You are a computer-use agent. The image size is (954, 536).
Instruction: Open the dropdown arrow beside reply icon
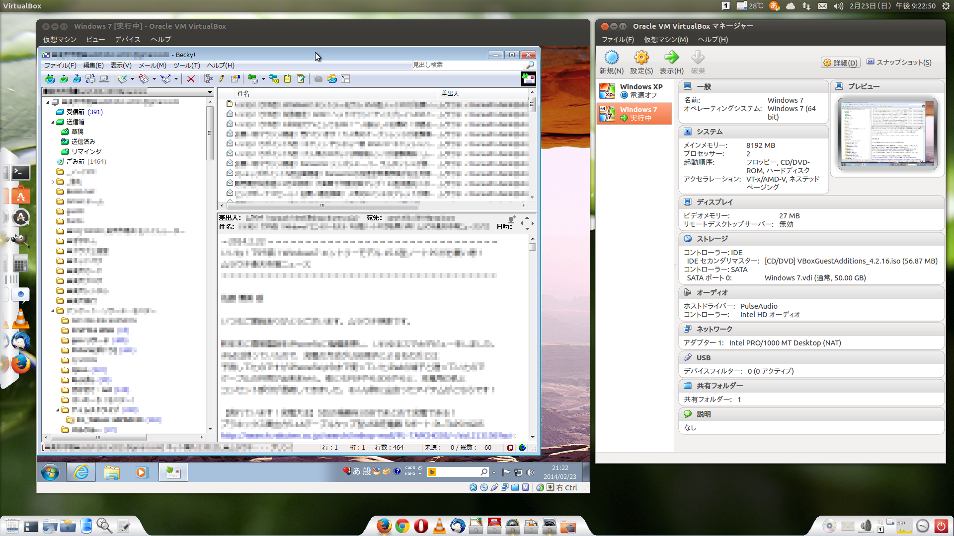click(x=154, y=79)
